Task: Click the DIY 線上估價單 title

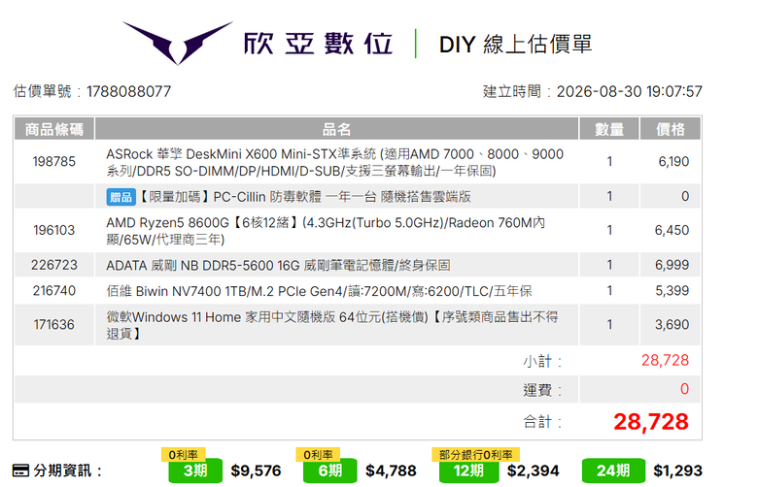Action: [515, 44]
